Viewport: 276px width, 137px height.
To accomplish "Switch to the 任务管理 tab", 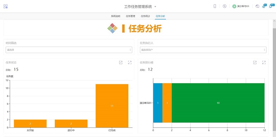I will (130, 16).
